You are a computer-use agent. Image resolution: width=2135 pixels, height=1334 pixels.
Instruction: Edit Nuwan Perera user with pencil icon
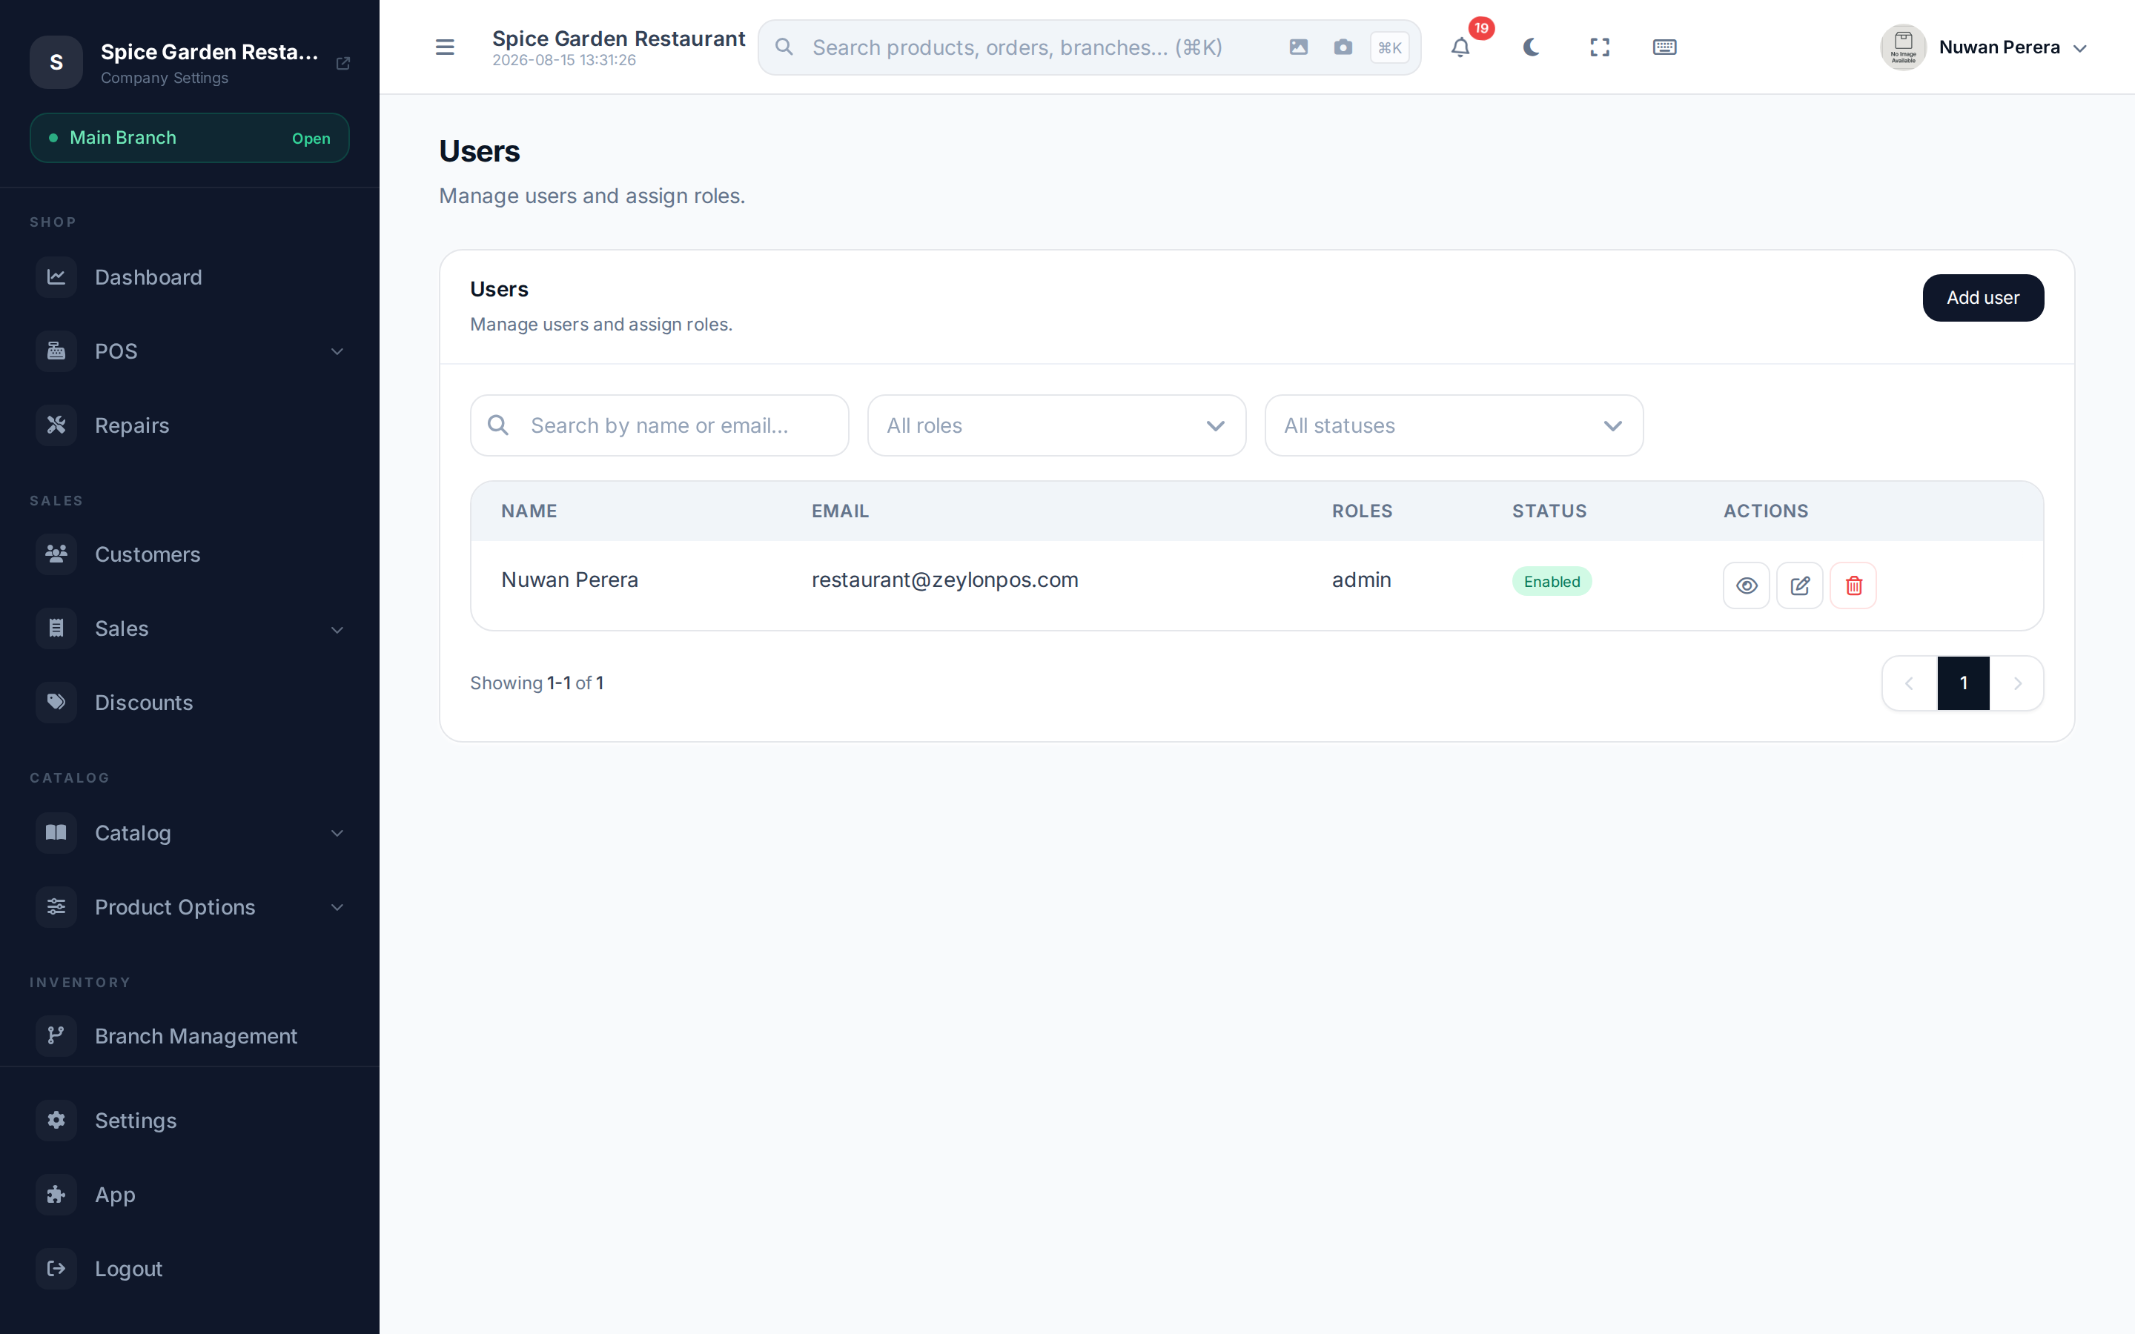pos(1800,585)
